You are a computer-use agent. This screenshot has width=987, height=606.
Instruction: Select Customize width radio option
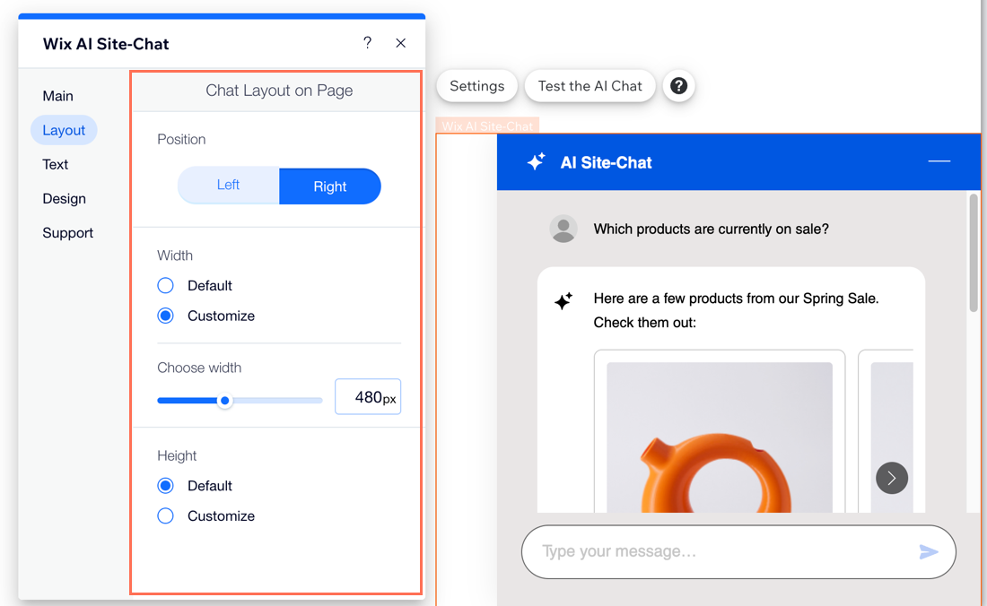pos(166,316)
